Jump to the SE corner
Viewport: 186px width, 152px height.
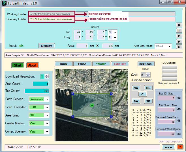coord(148,101)
